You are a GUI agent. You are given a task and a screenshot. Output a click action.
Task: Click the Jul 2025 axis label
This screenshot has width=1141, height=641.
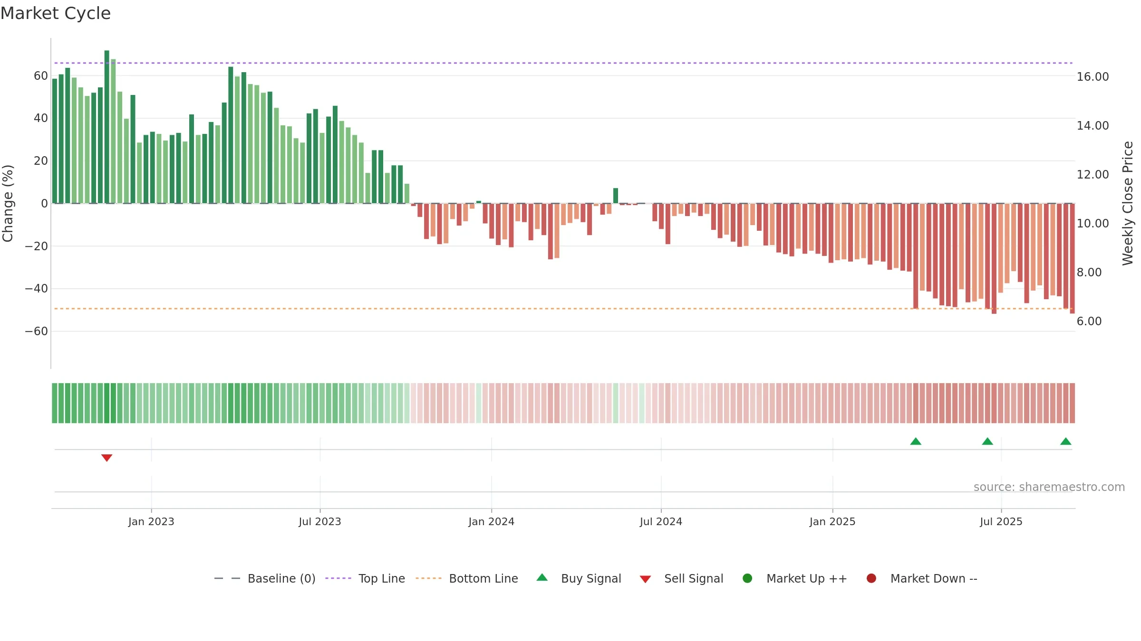point(1001,522)
